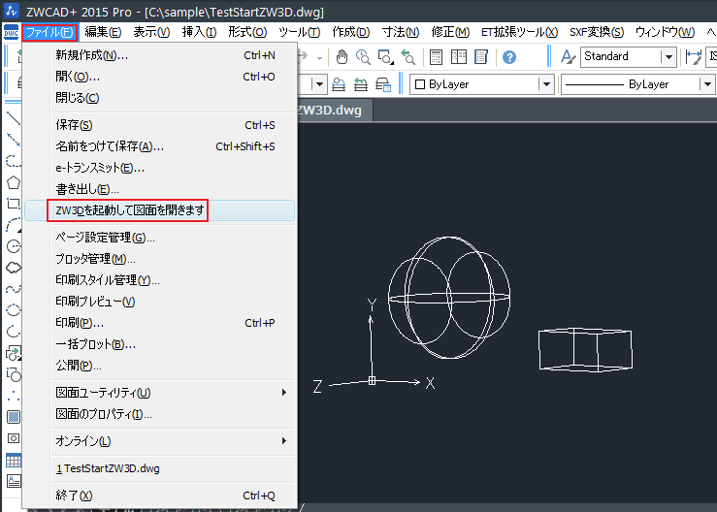The width and height of the screenshot is (717, 512).
Task: Select ZW3Dを起動して図面を開きます entry
Action: (x=159, y=210)
